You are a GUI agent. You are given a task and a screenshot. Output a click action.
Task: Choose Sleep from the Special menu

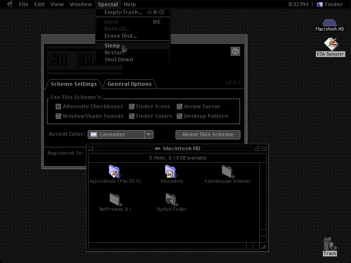pos(133,46)
